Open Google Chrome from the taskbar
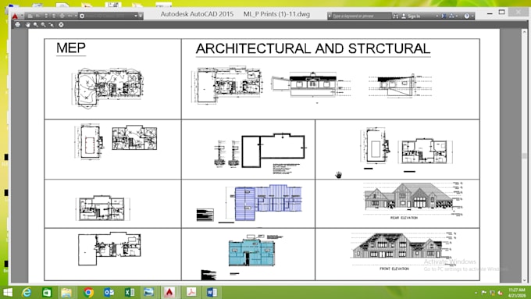Image resolution: width=531 pixels, height=299 pixels. (x=88, y=292)
